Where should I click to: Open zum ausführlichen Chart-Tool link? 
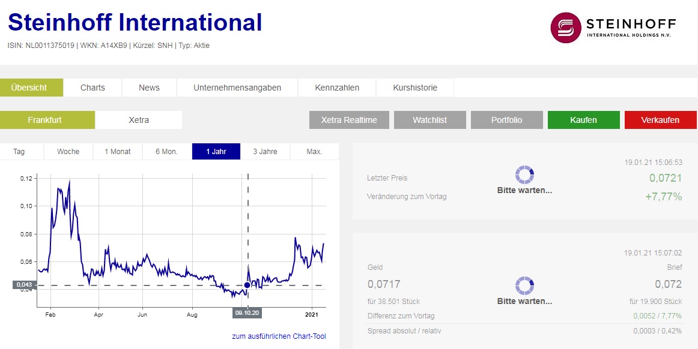coord(278,336)
